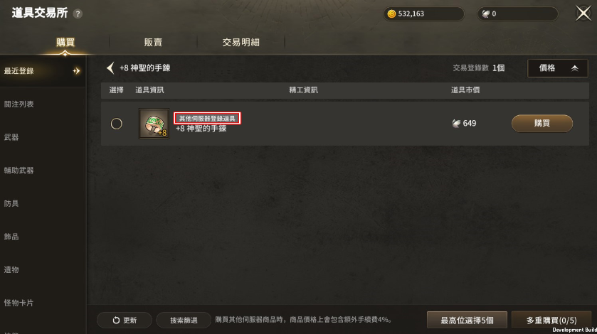Click the arrow icon beside 最近登錄
This screenshot has height=334, width=597.
(77, 71)
